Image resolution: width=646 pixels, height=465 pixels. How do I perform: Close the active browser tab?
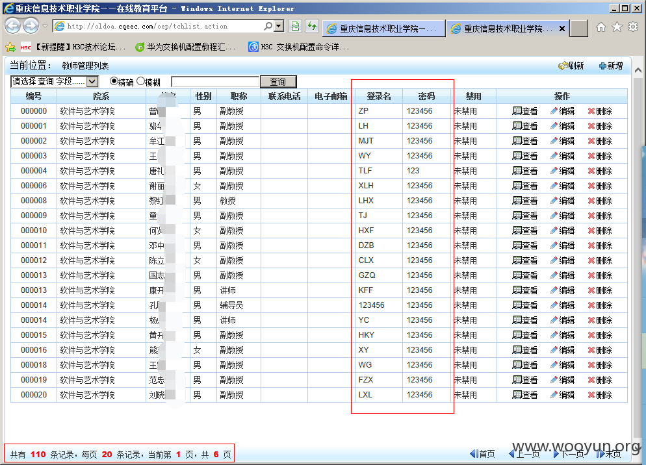pyautogui.click(x=562, y=29)
